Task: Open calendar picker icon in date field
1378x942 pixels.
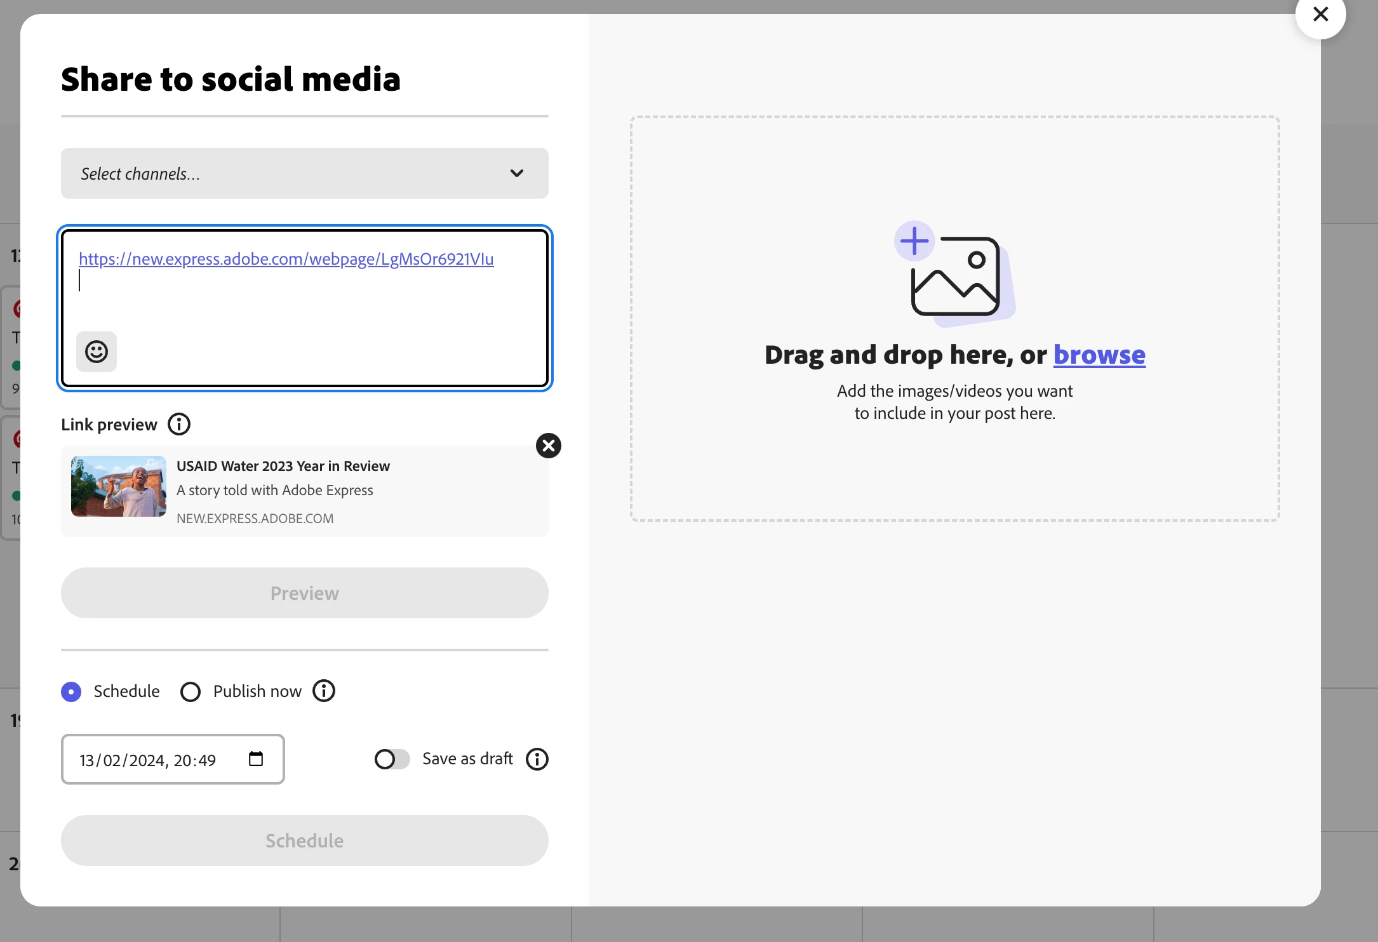Action: (256, 759)
